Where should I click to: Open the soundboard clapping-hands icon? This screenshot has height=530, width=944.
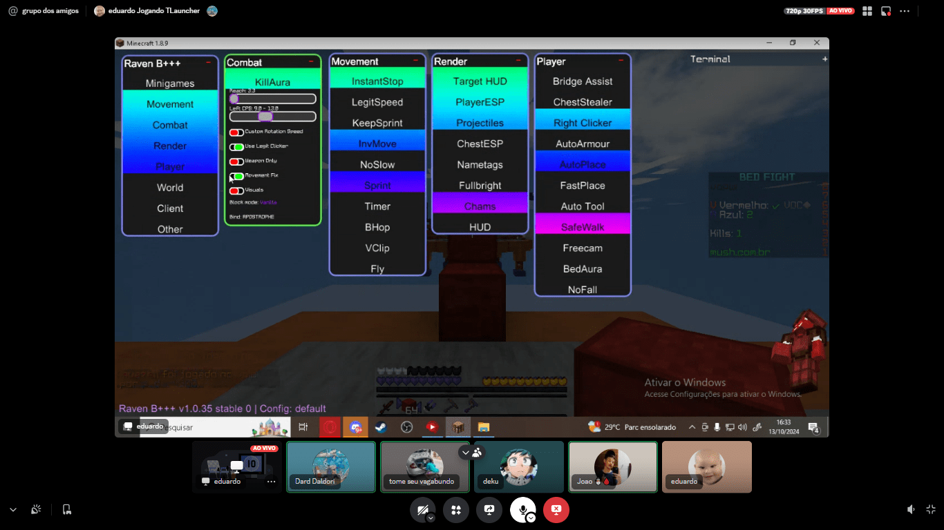(x=36, y=510)
